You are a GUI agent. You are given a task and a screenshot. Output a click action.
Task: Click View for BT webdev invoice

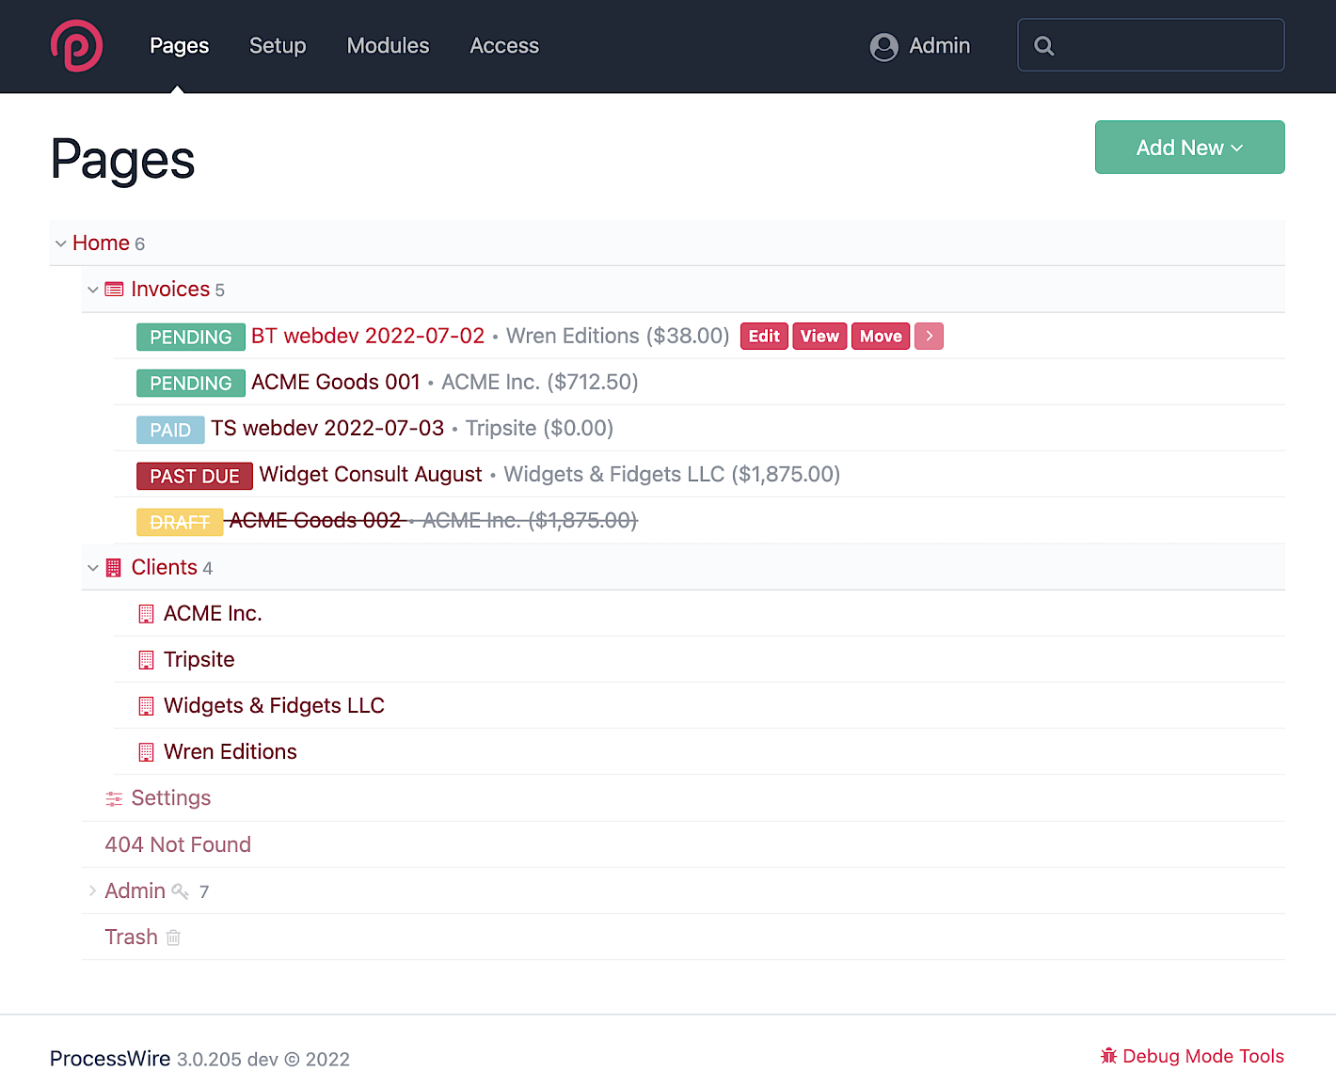[819, 336]
